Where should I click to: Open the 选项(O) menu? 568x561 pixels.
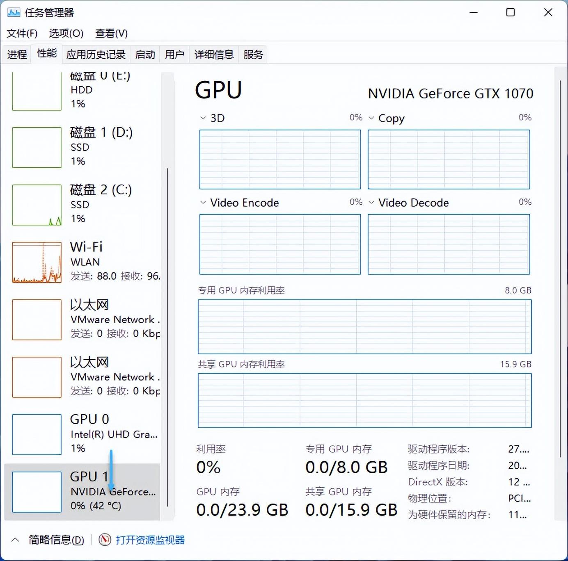click(66, 34)
